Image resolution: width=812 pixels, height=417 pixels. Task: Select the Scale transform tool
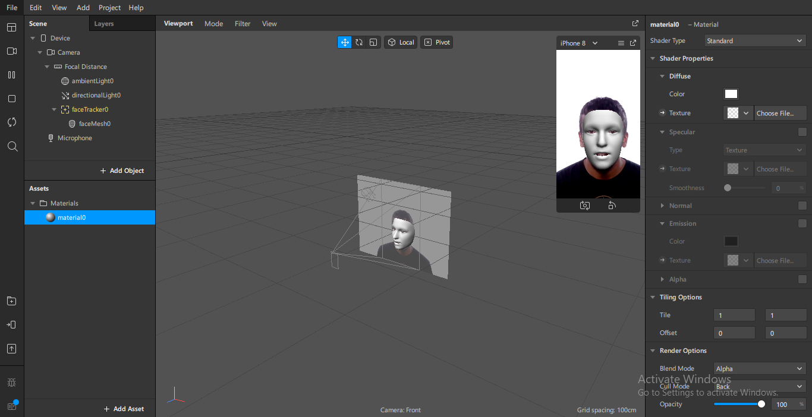pos(373,42)
